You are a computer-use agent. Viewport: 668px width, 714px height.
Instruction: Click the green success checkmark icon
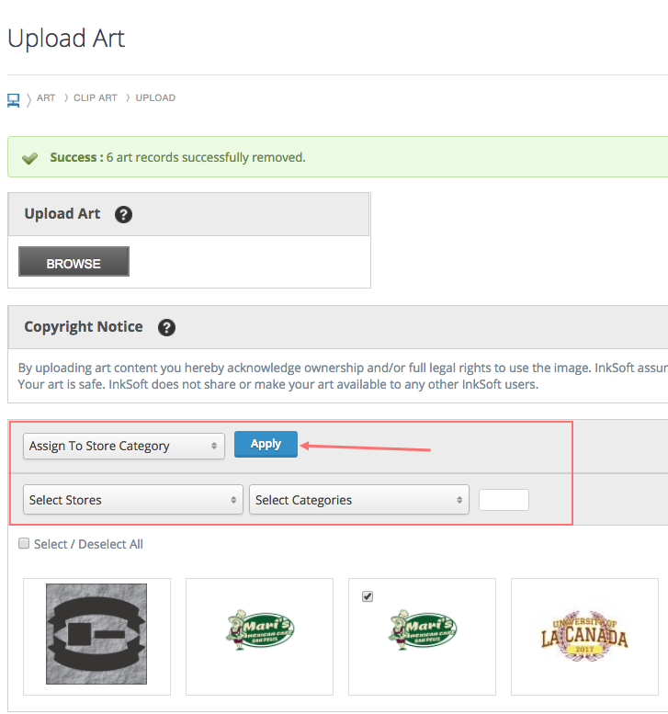coord(29,158)
